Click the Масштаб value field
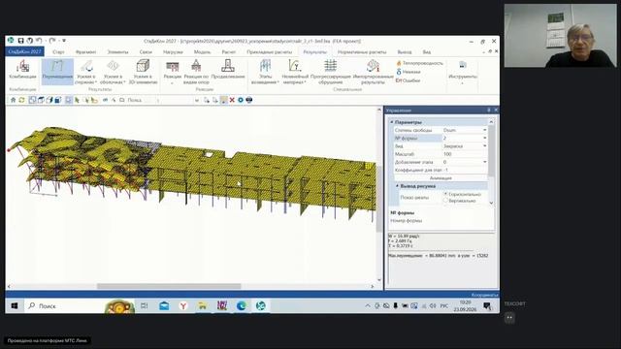The height and width of the screenshot is (349, 621). pos(465,154)
